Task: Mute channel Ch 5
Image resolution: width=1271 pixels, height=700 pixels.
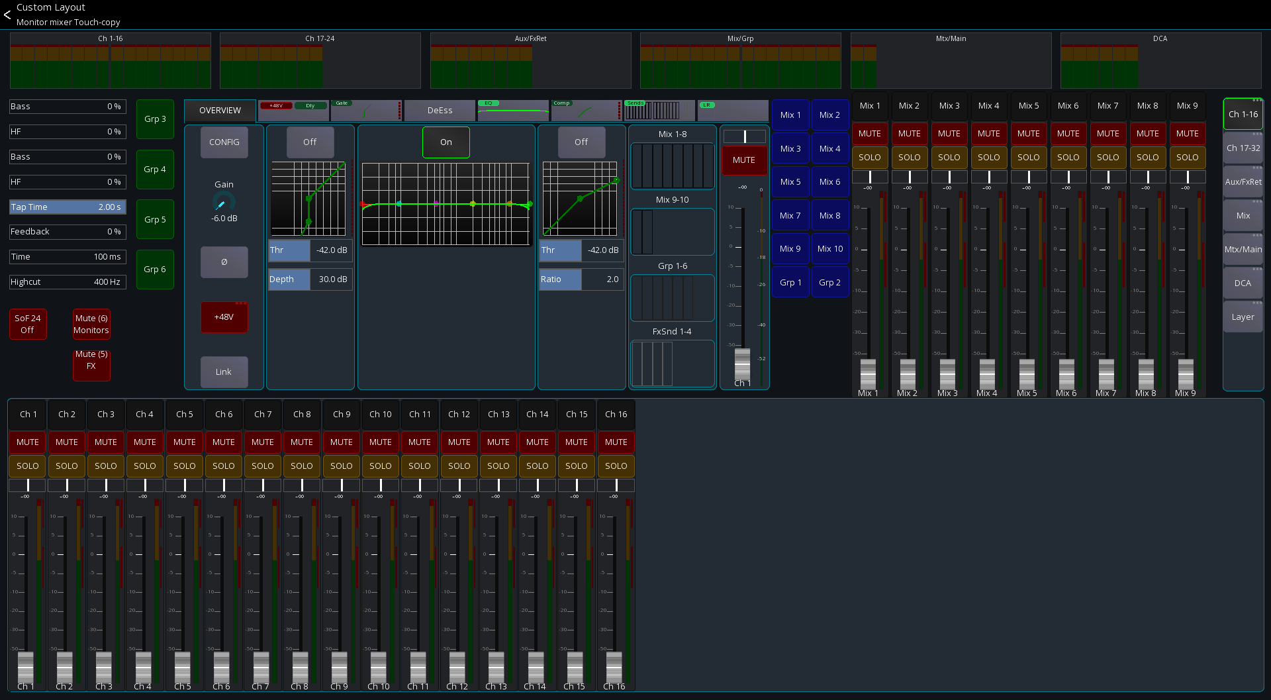Action: point(185,442)
